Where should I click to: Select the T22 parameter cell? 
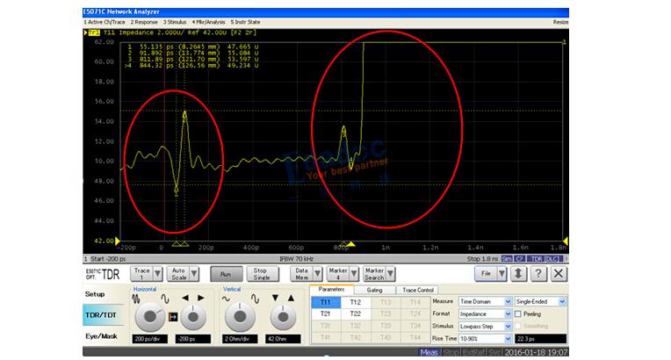pyautogui.click(x=355, y=313)
